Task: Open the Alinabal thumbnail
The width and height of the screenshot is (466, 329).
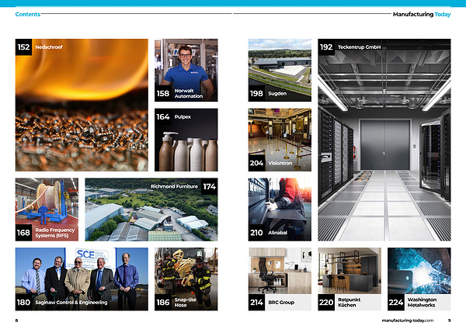Action: (280, 210)
